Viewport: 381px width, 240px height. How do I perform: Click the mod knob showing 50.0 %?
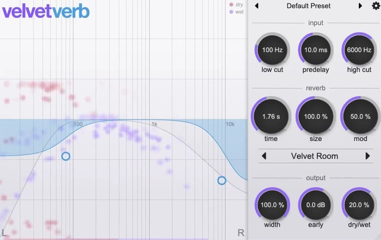pyautogui.click(x=360, y=116)
